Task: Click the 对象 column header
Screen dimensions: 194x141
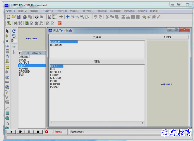Action: (97, 61)
